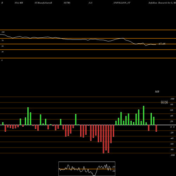Click the '(5,5' parameter text

90,3
